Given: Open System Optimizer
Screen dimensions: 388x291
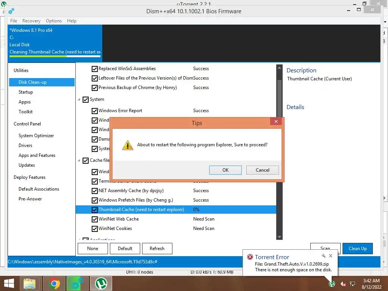Looking at the screenshot, I should point(36,136).
